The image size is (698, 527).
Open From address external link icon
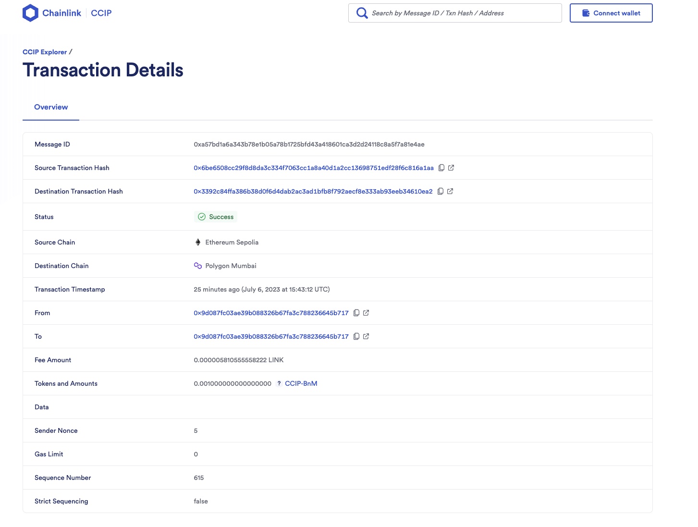(x=366, y=313)
